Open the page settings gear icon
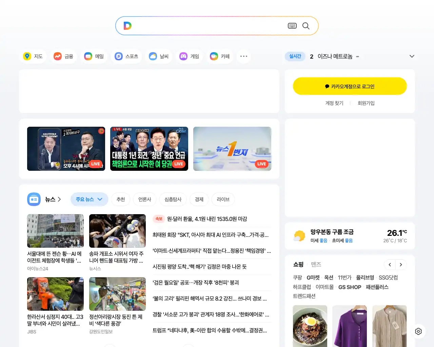The width and height of the screenshot is (434, 347). pyautogui.click(x=418, y=331)
